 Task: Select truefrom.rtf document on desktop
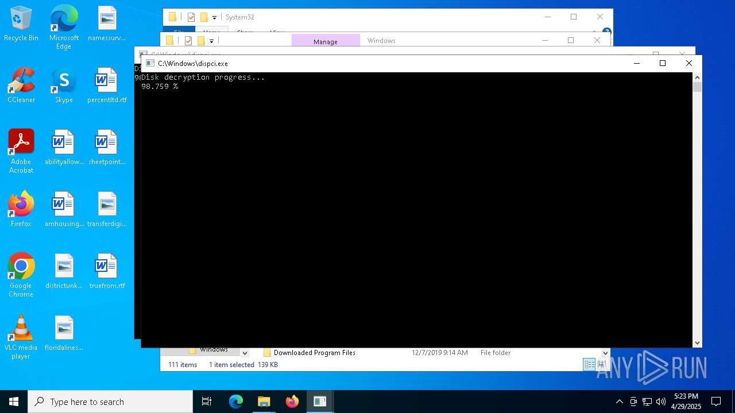(x=107, y=272)
